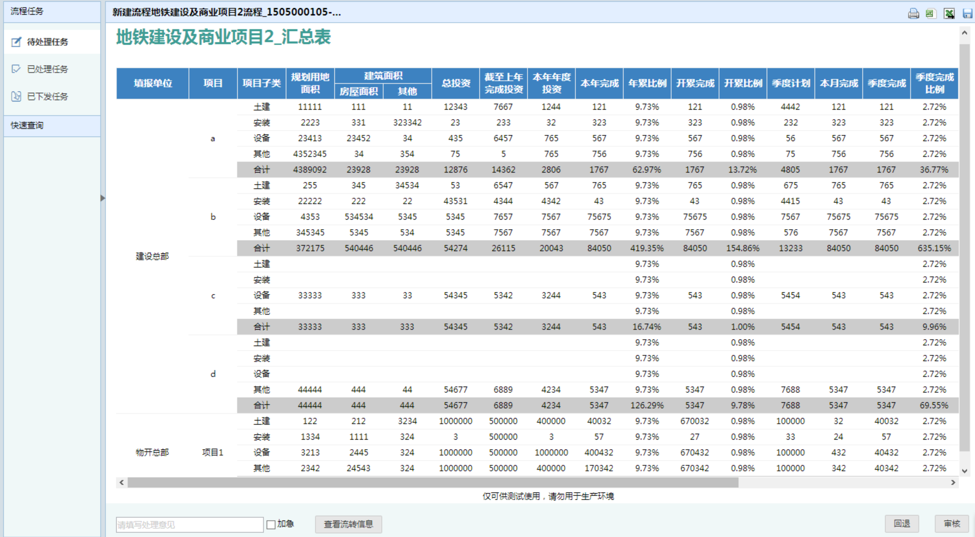Click the 本年年度投资 column header

point(551,83)
